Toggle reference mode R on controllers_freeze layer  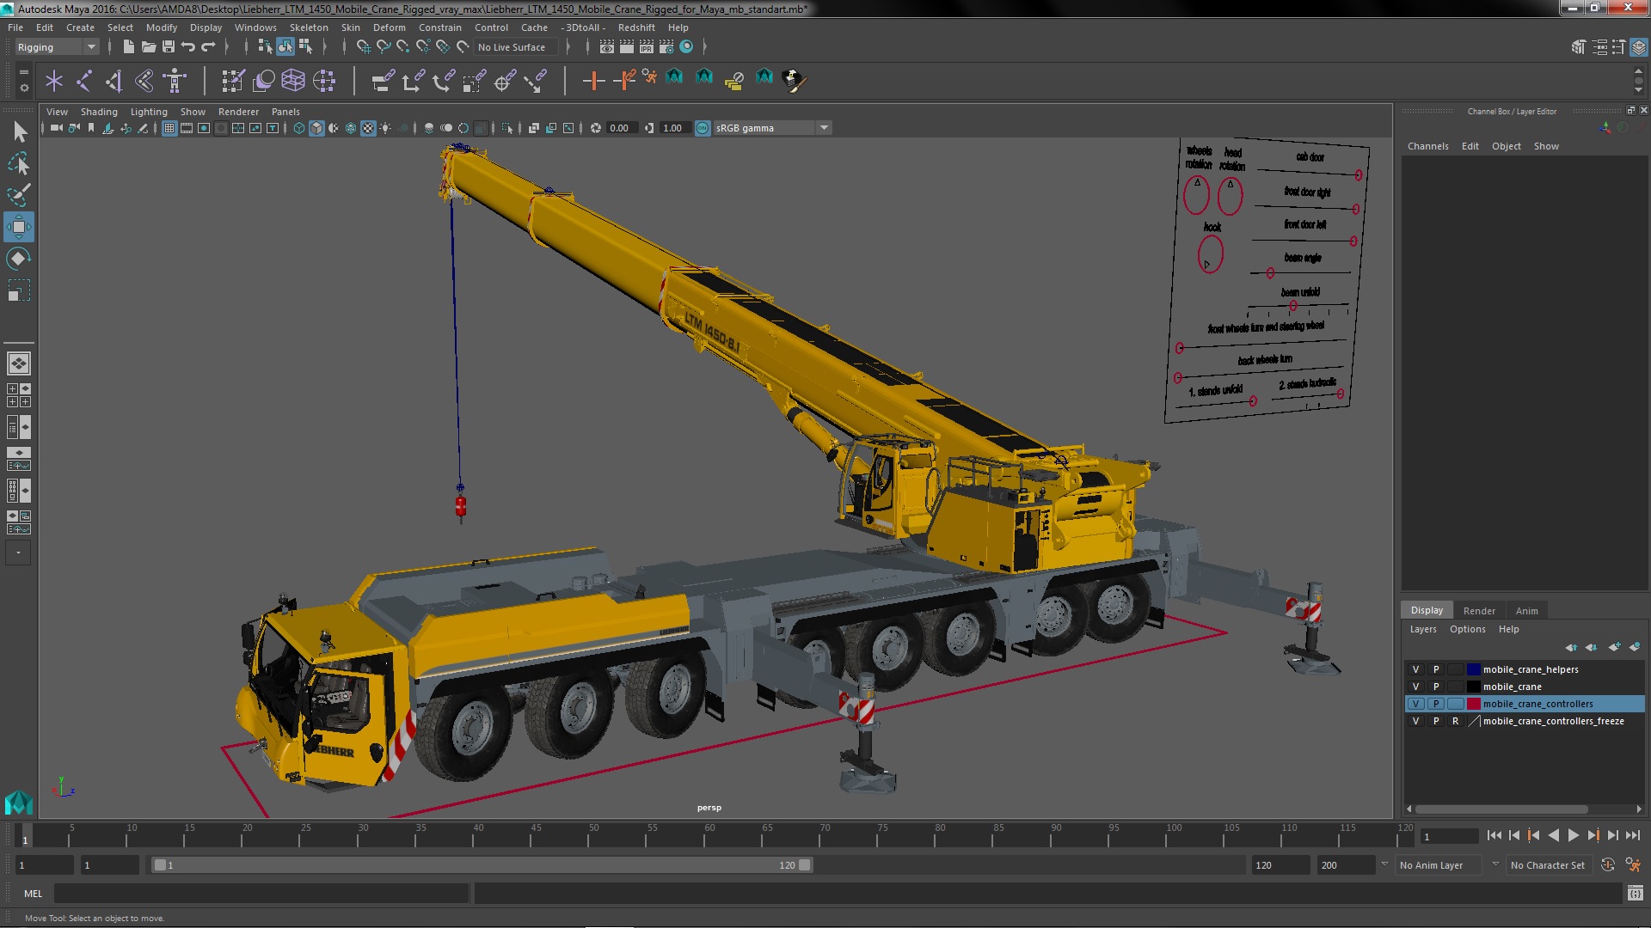(1455, 721)
